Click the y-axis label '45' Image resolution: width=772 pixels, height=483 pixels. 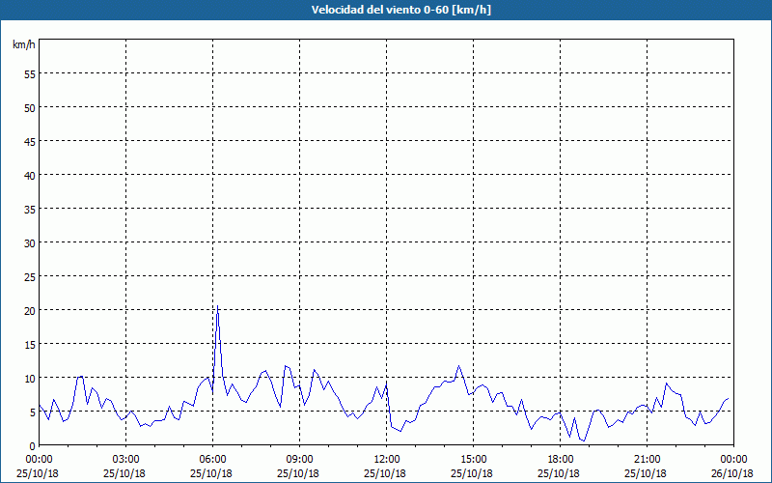[x=30, y=142]
